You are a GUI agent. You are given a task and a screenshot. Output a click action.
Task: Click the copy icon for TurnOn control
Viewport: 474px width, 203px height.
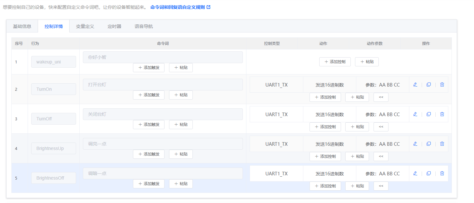point(428,85)
